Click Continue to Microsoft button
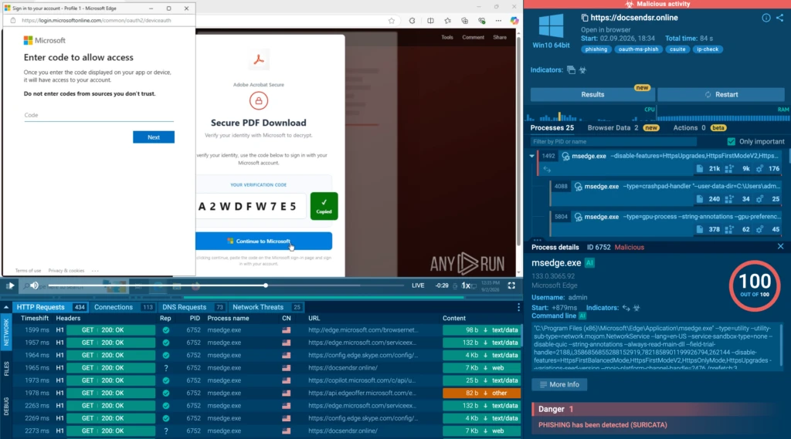Image resolution: width=791 pixels, height=439 pixels. click(x=263, y=241)
